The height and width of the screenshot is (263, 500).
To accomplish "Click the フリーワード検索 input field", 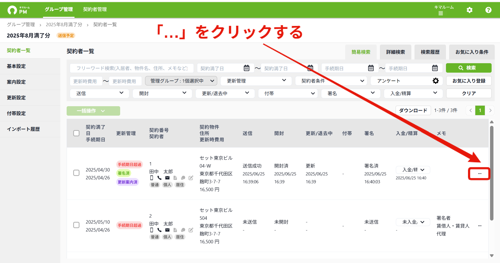I will [132, 68].
